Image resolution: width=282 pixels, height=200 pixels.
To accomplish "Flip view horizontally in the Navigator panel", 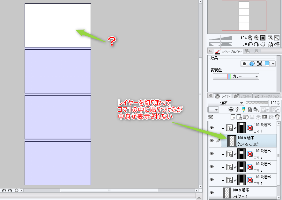I will pyautogui.click(x=270, y=44).
